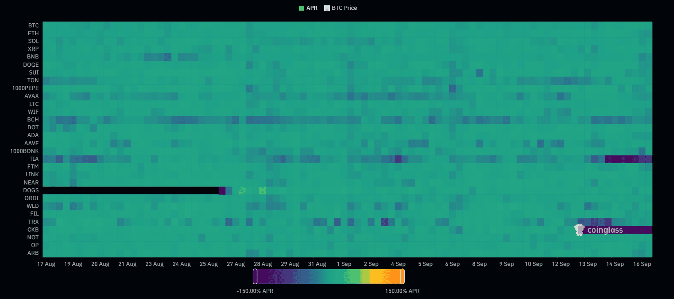Image resolution: width=674 pixels, height=299 pixels.
Task: Click the XRP row label
Action: 33,49
